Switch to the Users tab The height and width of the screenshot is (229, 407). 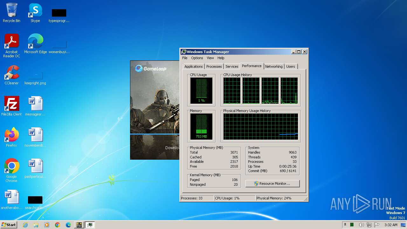point(290,66)
